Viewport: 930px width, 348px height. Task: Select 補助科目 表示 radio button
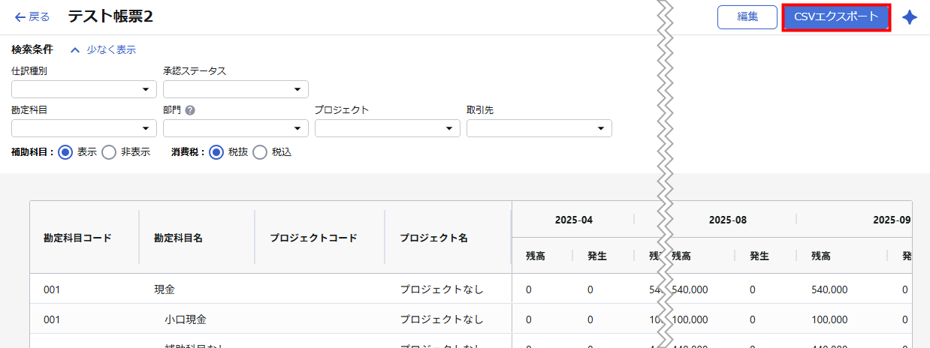[x=65, y=152]
